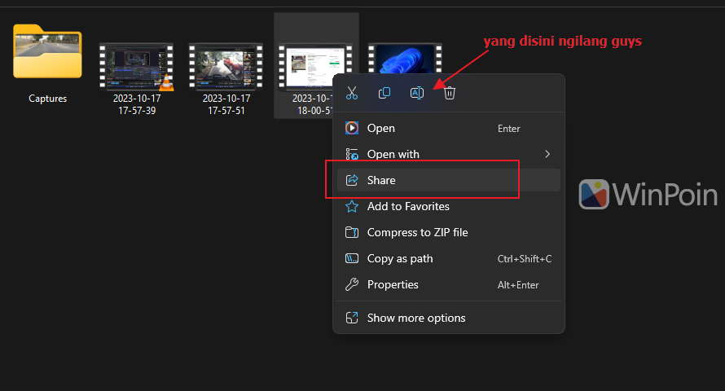Select the Open with menu entry

click(x=393, y=154)
